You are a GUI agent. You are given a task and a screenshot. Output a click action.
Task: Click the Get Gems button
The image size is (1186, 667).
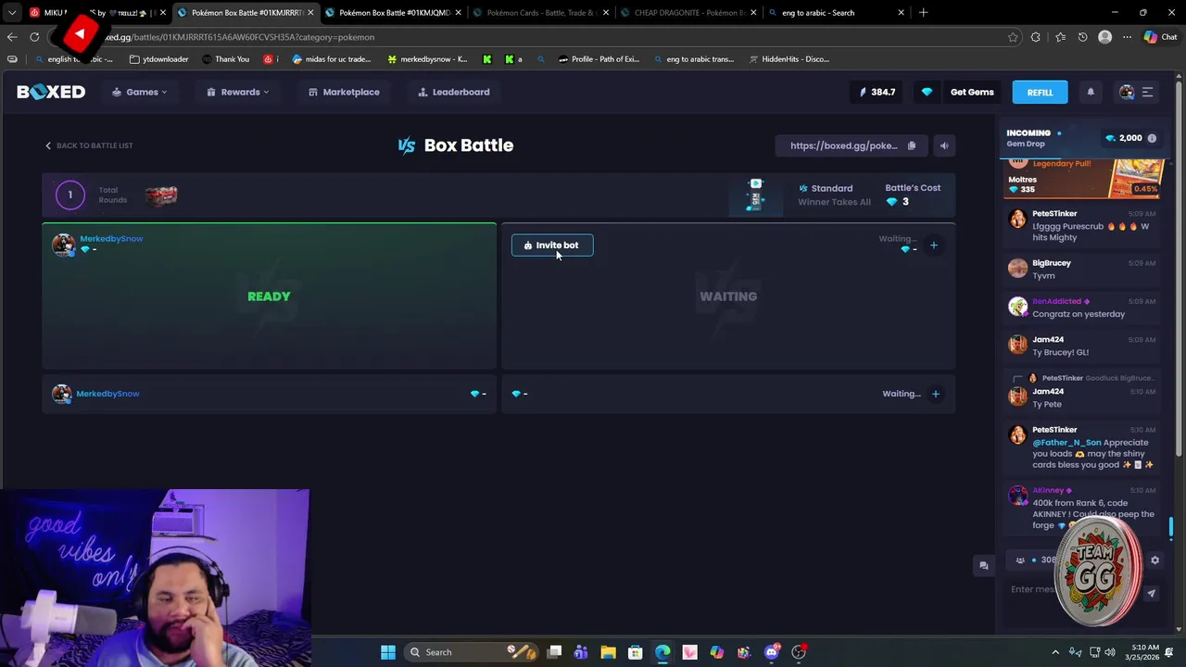point(972,92)
